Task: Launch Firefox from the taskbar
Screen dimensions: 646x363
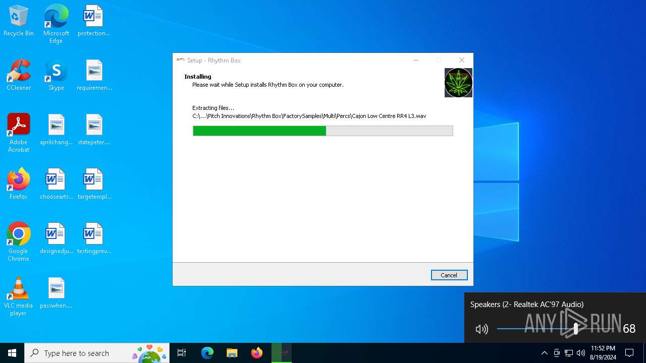Action: pos(257,353)
